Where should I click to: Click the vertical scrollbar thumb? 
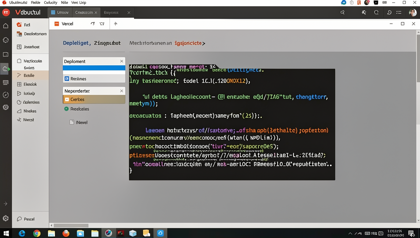pyautogui.click(x=418, y=58)
